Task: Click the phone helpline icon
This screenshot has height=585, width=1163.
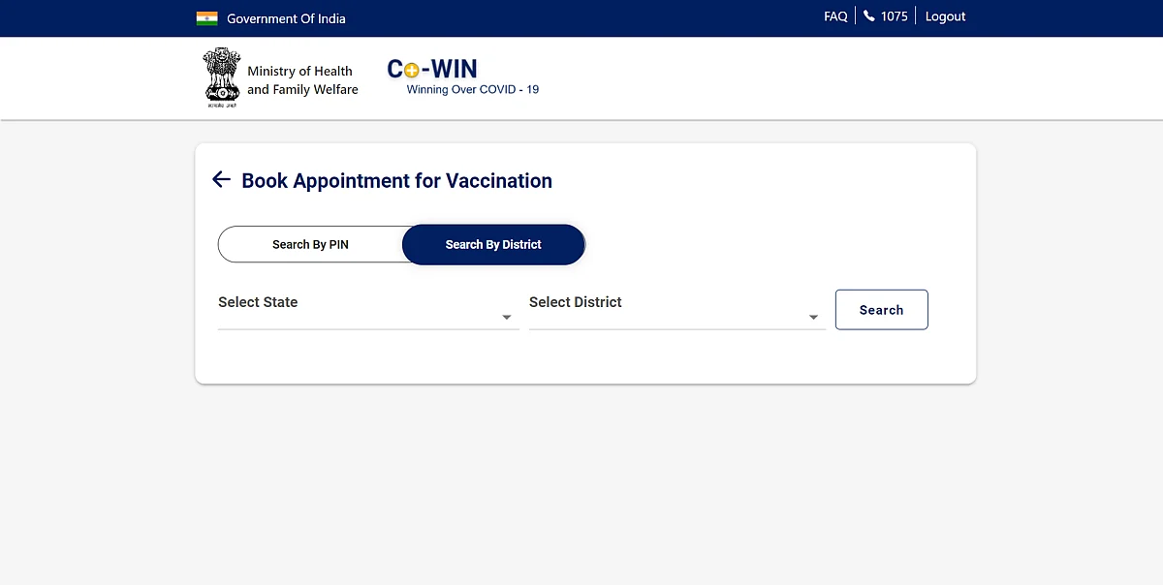Action: pos(869,16)
